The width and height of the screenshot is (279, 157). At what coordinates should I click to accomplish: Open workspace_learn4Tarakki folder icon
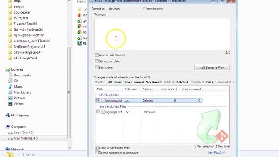(x=10, y=41)
